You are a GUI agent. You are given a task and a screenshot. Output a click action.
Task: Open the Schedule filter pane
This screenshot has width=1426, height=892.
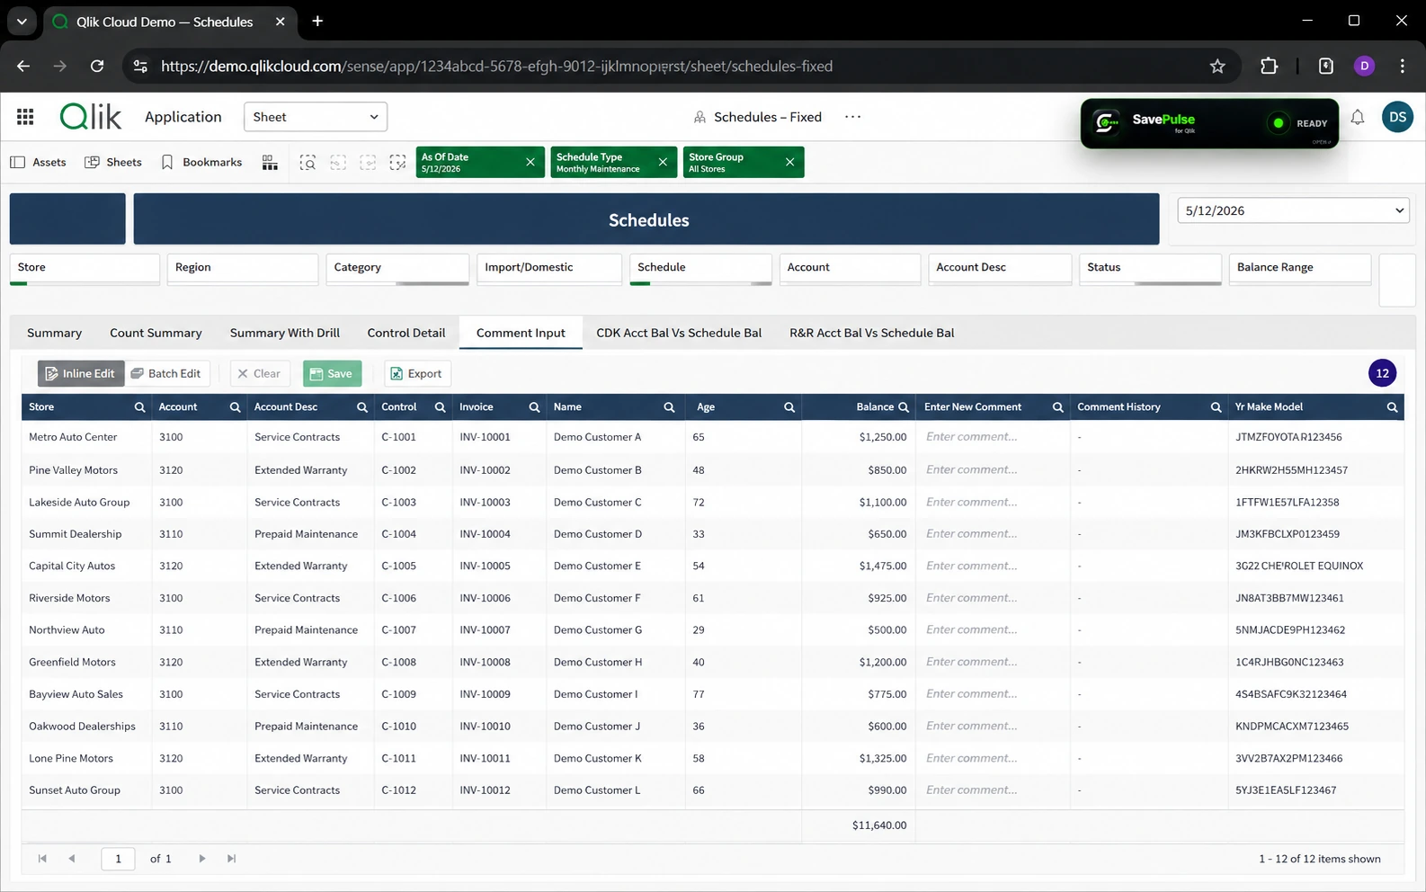point(700,269)
